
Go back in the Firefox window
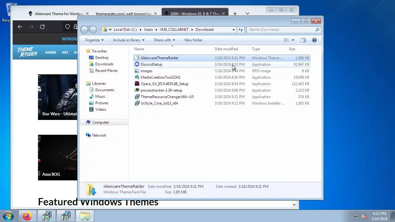coord(20,27)
